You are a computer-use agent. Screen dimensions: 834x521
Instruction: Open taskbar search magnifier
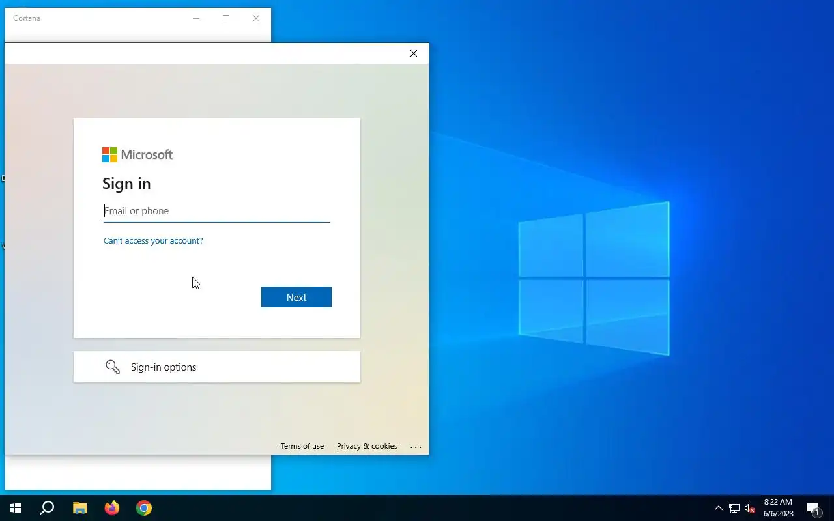[47, 508]
